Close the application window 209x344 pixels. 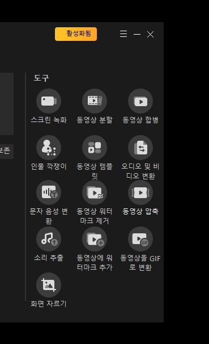150,34
